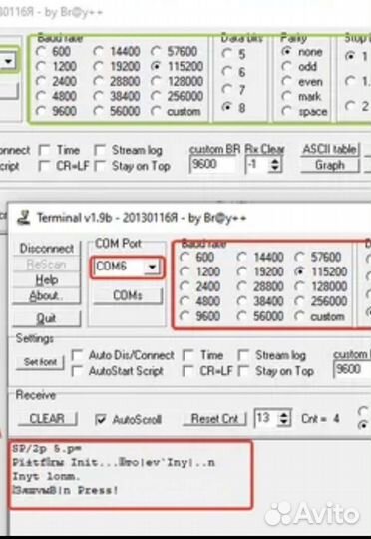Viewport: 371px width, 539px height.
Task: Click the Reset Cnt button
Action: [x=214, y=418]
